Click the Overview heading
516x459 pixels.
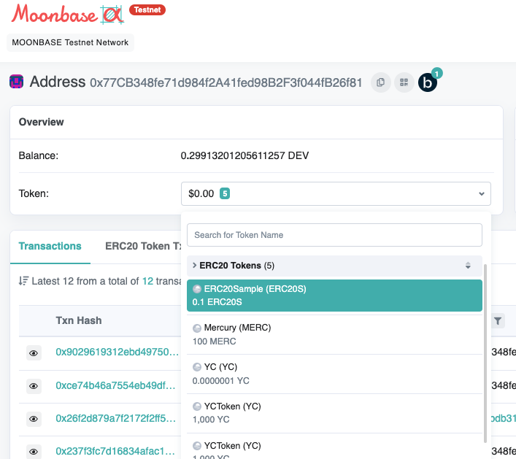41,122
